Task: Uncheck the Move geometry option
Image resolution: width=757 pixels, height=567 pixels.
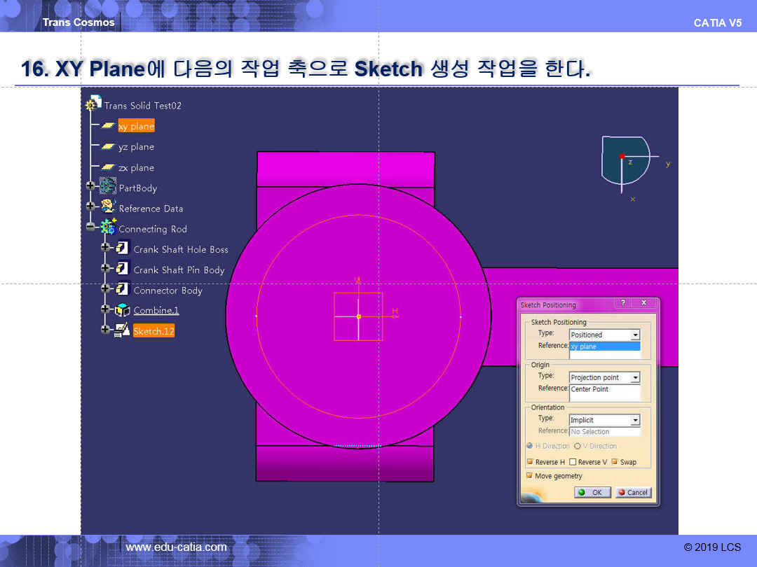Action: coord(529,476)
